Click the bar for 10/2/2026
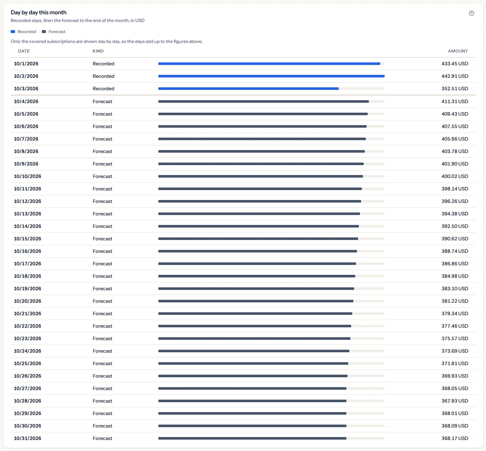The width and height of the screenshot is (486, 451). tap(271, 76)
